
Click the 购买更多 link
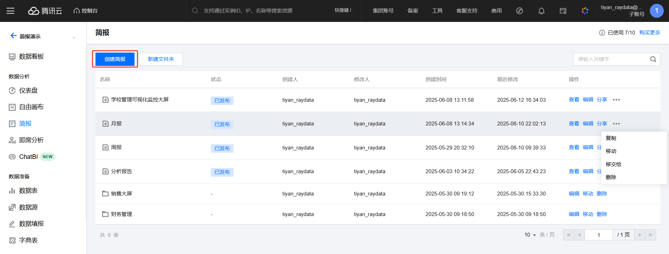tap(649, 33)
